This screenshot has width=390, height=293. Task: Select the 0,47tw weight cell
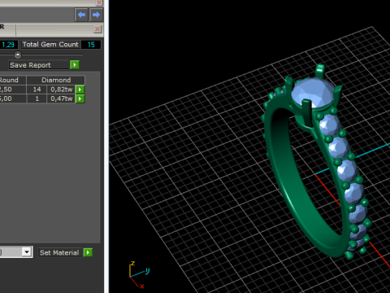[62, 98]
